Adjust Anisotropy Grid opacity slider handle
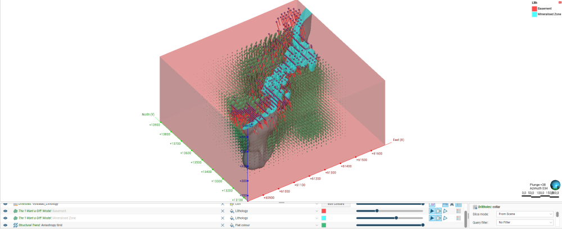The height and width of the screenshot is (229, 562). click(x=423, y=225)
